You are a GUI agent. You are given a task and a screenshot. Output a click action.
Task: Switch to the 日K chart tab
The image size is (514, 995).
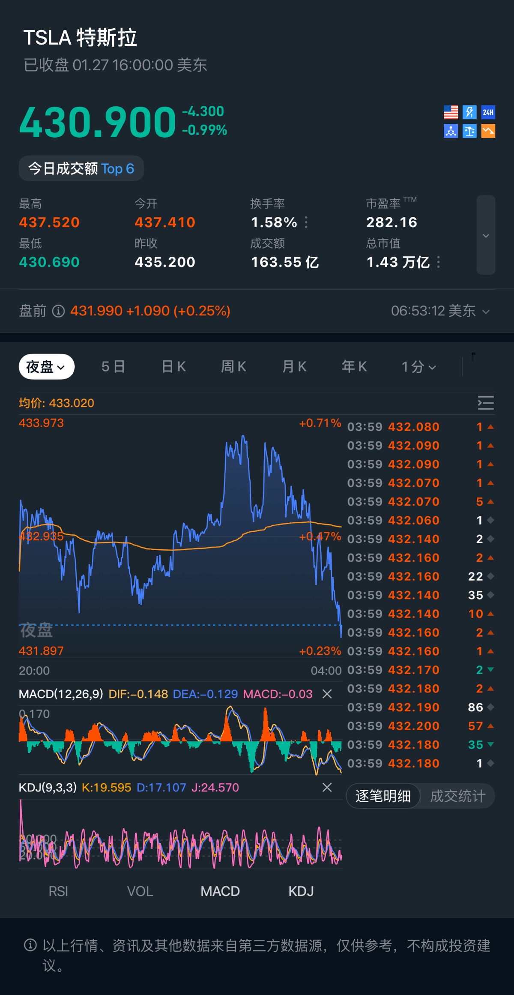pyautogui.click(x=173, y=367)
